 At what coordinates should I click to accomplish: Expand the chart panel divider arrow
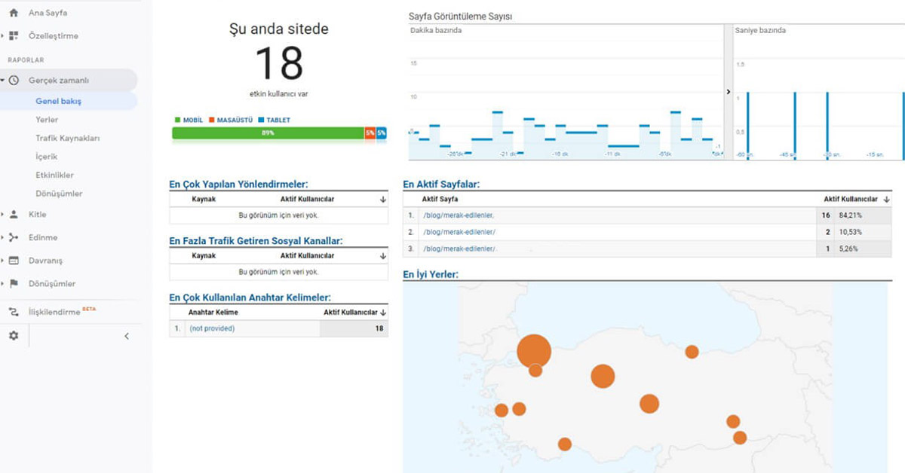[x=728, y=92]
